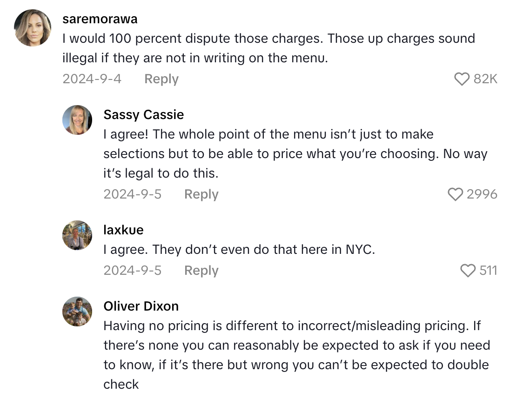Select the username Oliver Dixon
This screenshot has height=398, width=509.
pyautogui.click(x=141, y=306)
